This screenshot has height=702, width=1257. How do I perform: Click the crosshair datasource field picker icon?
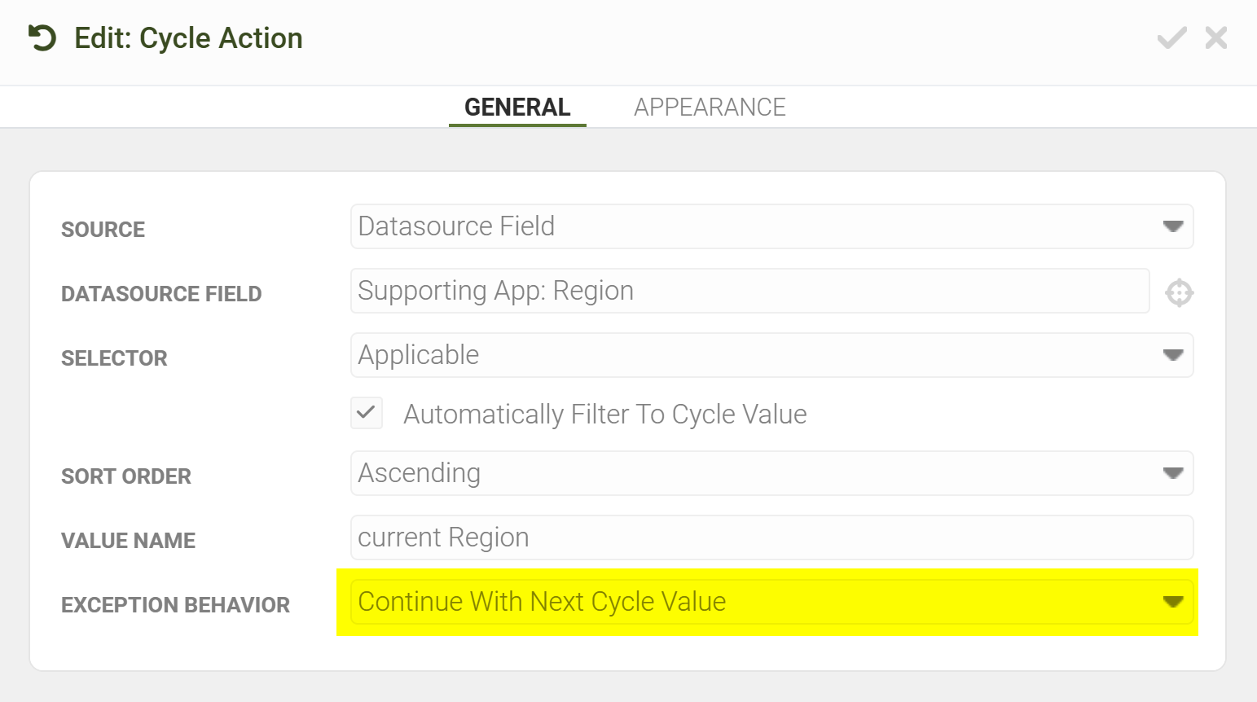point(1179,292)
